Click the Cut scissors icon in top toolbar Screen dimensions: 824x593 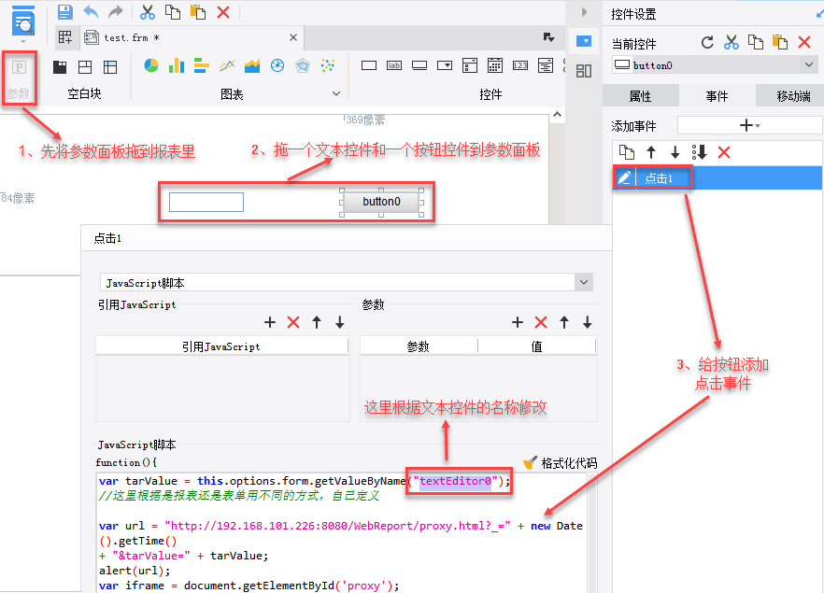(148, 11)
